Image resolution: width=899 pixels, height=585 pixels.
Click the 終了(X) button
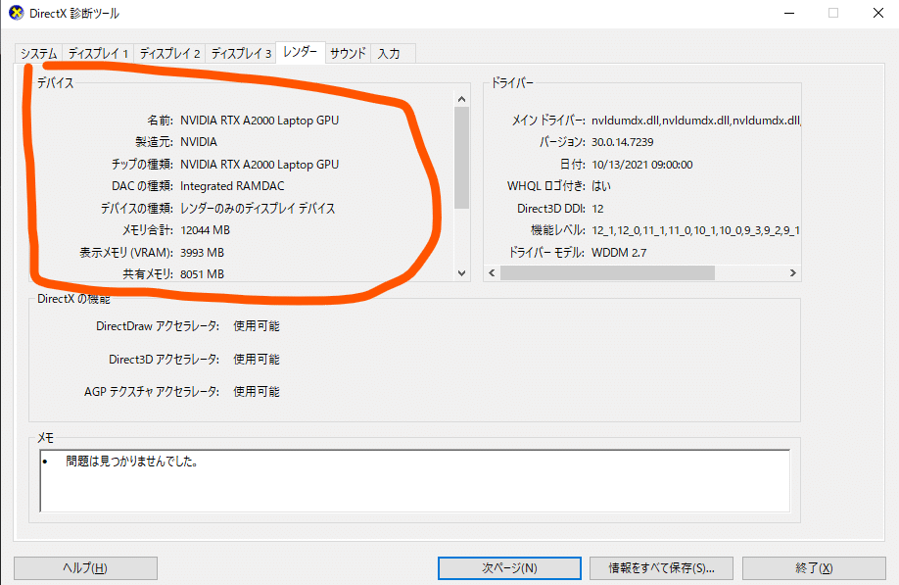point(812,568)
